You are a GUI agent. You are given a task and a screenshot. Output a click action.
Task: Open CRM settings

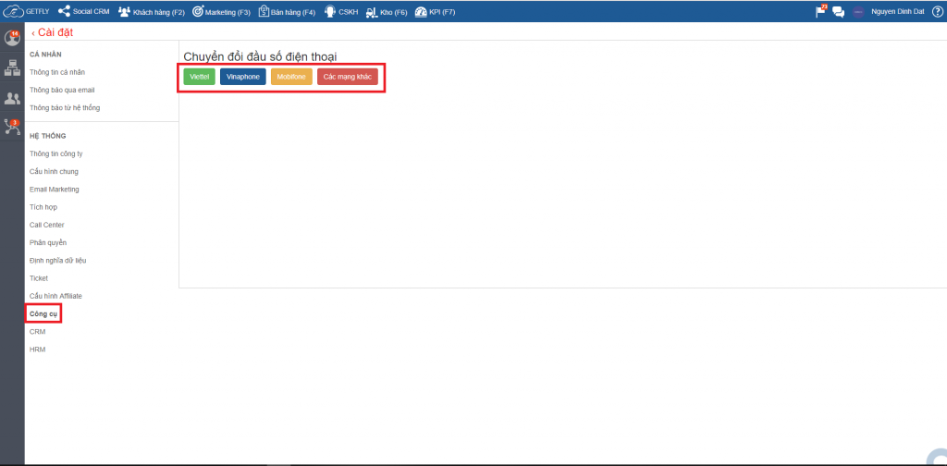click(x=37, y=331)
